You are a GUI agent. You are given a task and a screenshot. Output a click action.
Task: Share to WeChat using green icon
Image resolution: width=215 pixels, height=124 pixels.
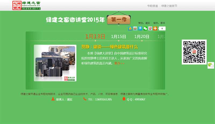[145, 29]
